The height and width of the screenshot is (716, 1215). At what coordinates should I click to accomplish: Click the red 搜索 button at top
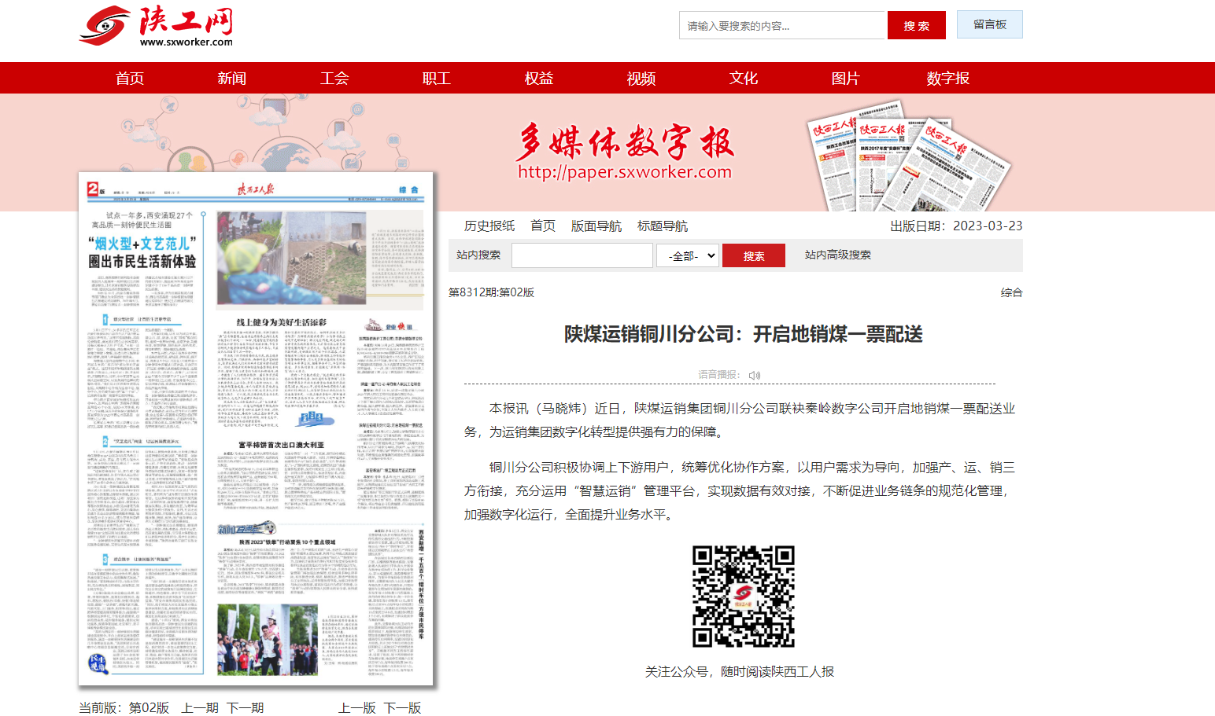(917, 25)
